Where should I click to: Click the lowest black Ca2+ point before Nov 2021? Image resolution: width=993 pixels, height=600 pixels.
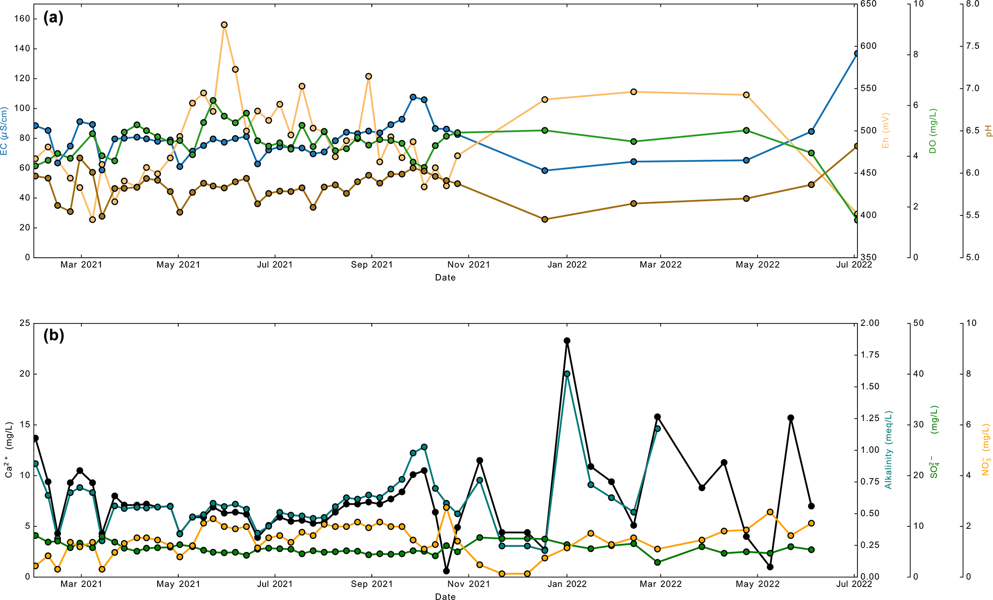click(446, 571)
